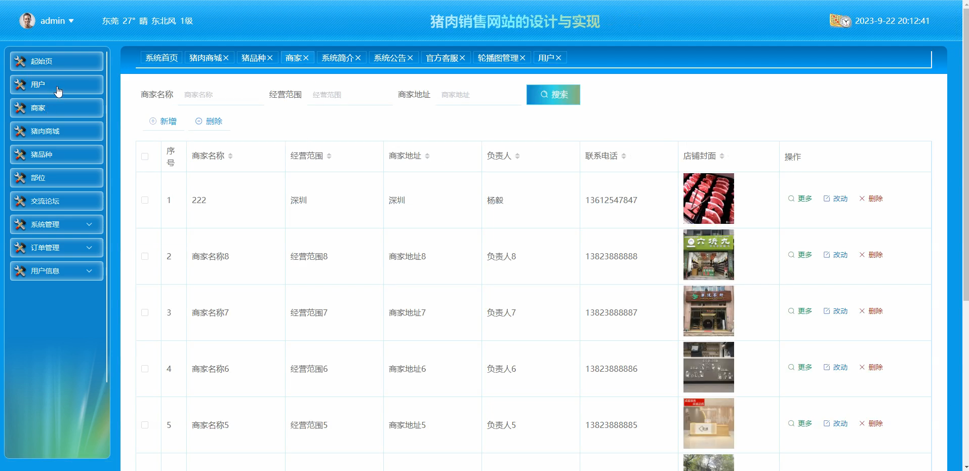
Task: Open the storefront thumbnail for 商家名称7
Action: coord(709,311)
